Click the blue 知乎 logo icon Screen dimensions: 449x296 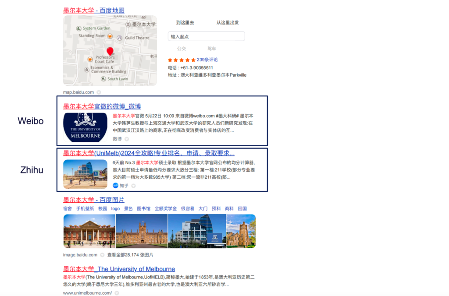click(x=115, y=186)
